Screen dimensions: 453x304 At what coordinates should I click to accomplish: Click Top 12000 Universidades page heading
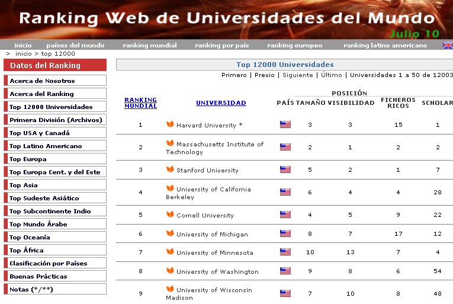tap(285, 65)
